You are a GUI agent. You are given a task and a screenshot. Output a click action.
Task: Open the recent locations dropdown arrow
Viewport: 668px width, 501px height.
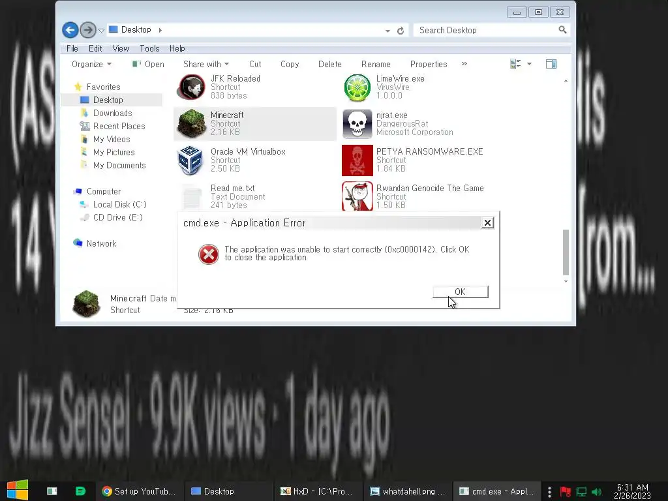point(101,30)
